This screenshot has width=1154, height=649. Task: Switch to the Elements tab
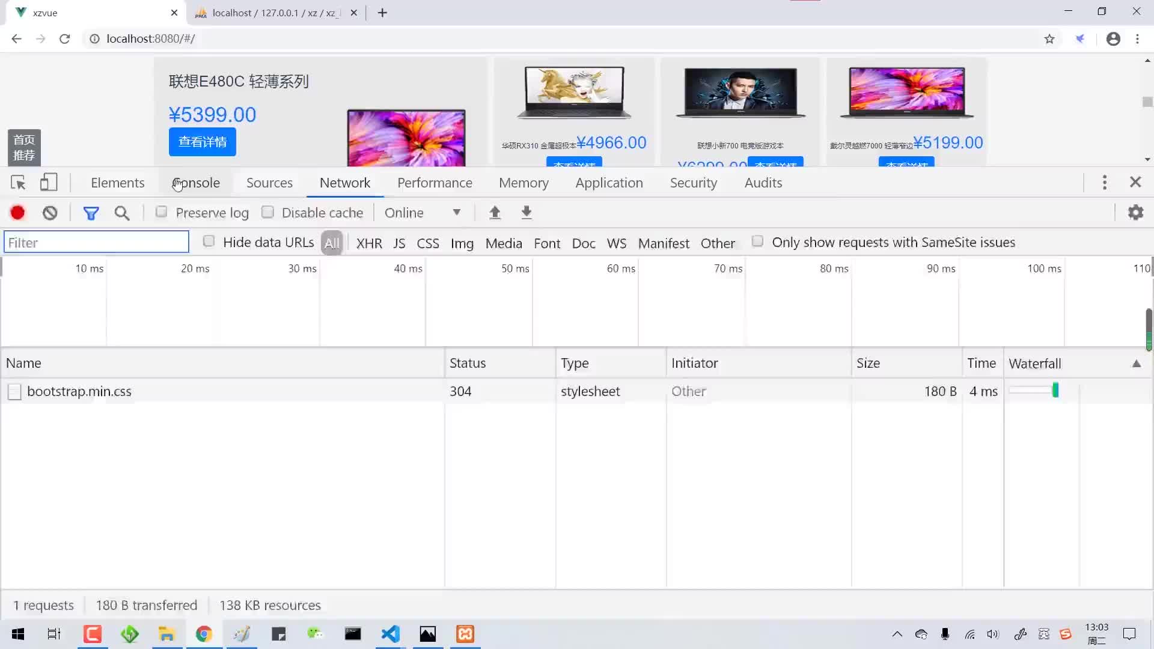click(118, 183)
